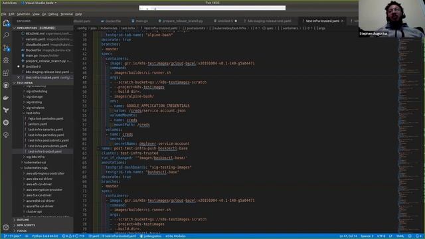Collapse the TEST-INFRA folder section
This screenshot has width=425, height=239.
point(42,83)
